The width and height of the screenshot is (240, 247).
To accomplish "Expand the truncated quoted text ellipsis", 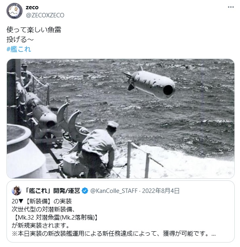I will (x=213, y=234).
